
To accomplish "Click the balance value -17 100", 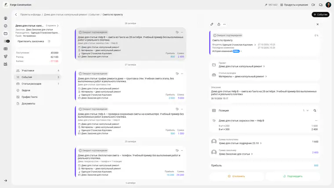I will 54,61.
